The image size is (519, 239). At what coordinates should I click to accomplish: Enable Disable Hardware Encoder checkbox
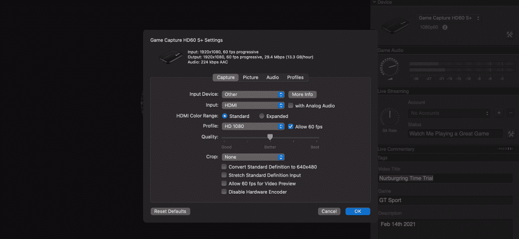pyautogui.click(x=224, y=192)
